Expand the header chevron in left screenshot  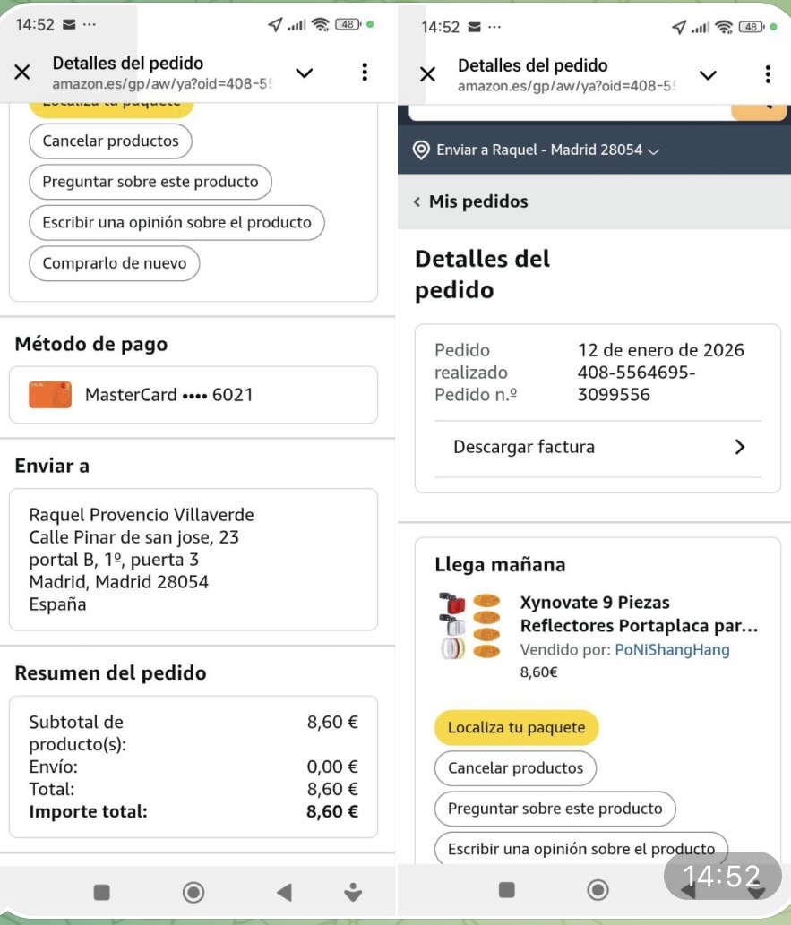coord(305,73)
